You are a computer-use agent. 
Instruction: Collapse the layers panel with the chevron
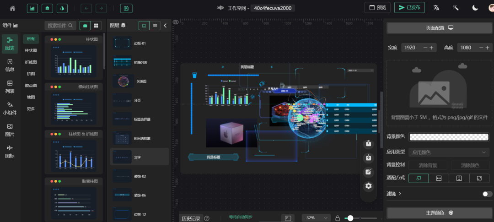(166, 26)
